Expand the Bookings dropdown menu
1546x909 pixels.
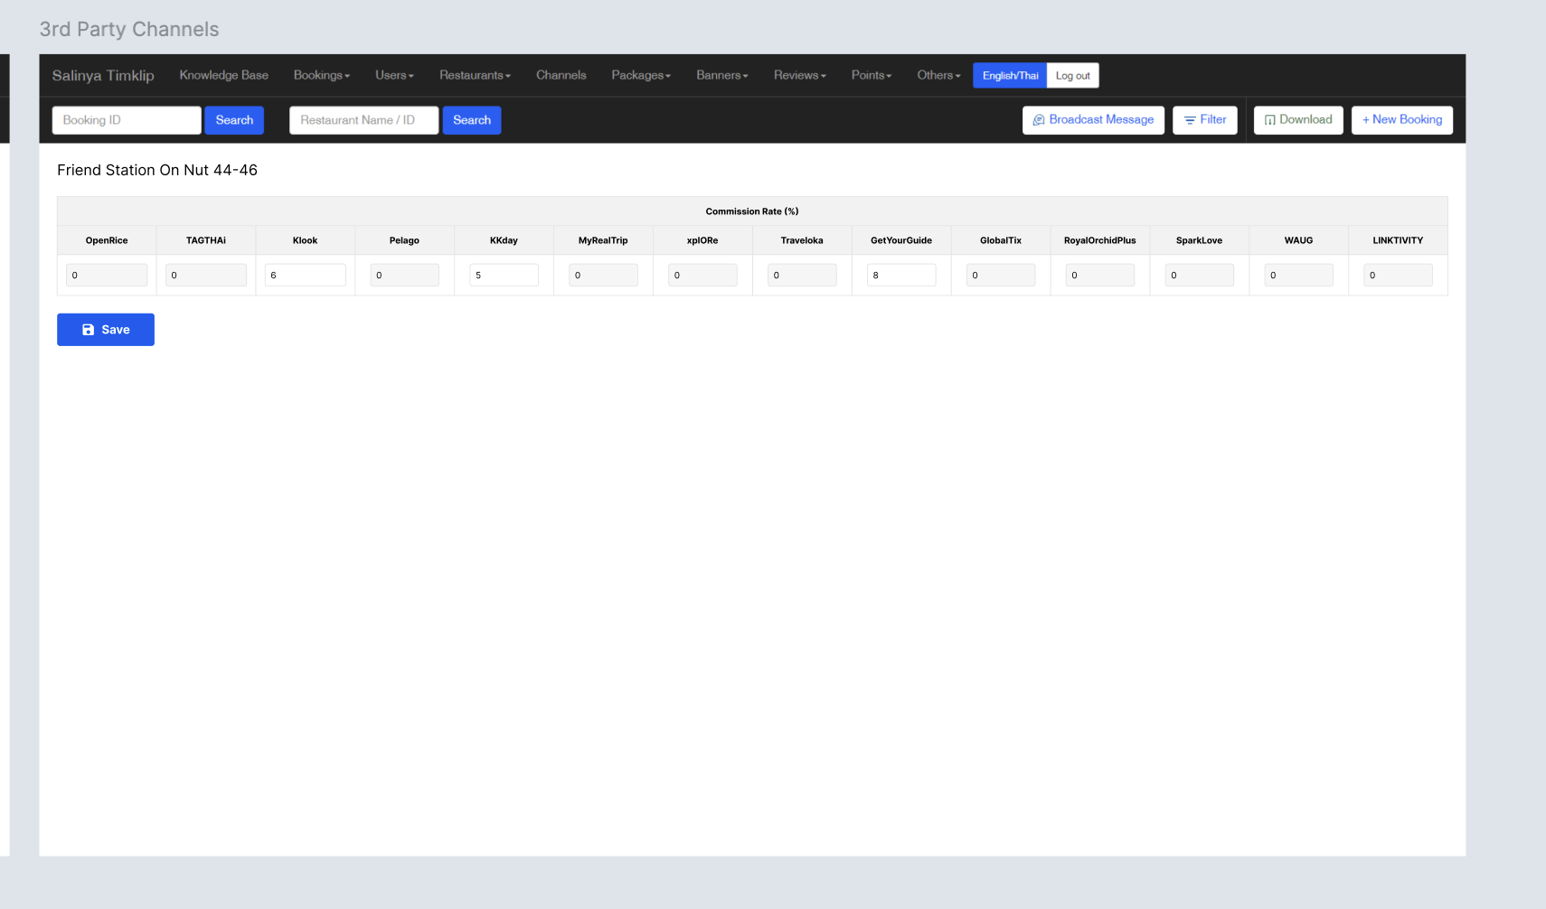point(321,76)
